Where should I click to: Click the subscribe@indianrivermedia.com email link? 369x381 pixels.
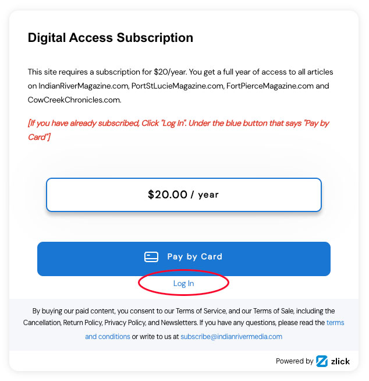click(x=231, y=337)
